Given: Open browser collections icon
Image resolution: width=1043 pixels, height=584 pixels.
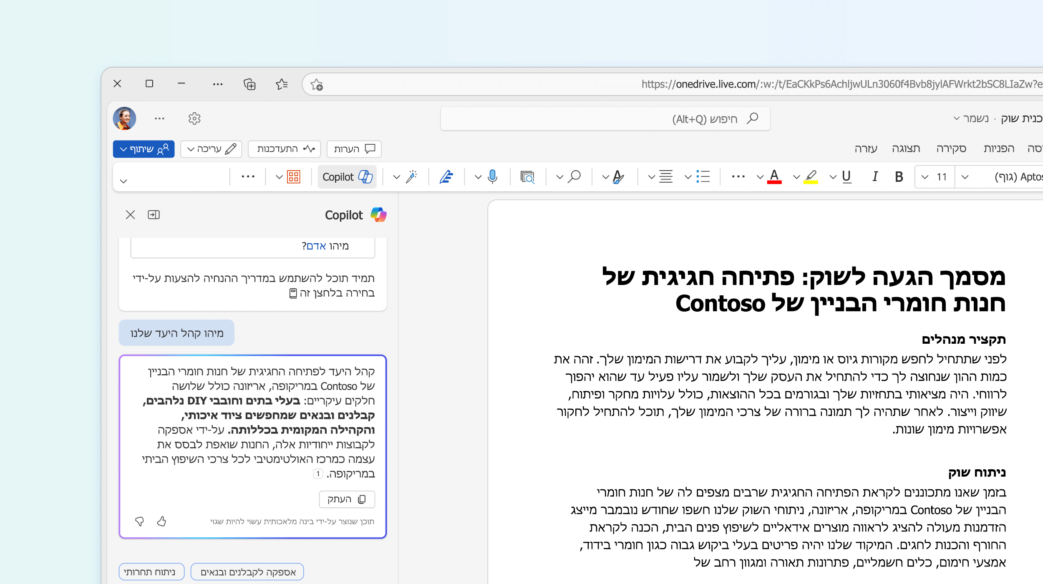Looking at the screenshot, I should click(249, 84).
